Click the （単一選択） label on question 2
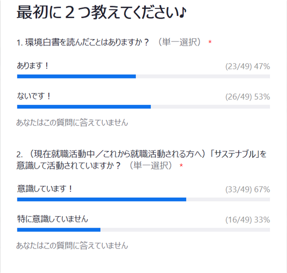This screenshot has width=287, height=273. (151, 166)
